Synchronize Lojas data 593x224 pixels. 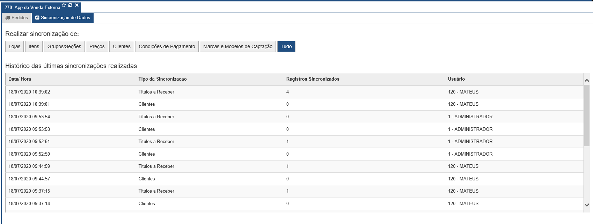[x=15, y=46]
